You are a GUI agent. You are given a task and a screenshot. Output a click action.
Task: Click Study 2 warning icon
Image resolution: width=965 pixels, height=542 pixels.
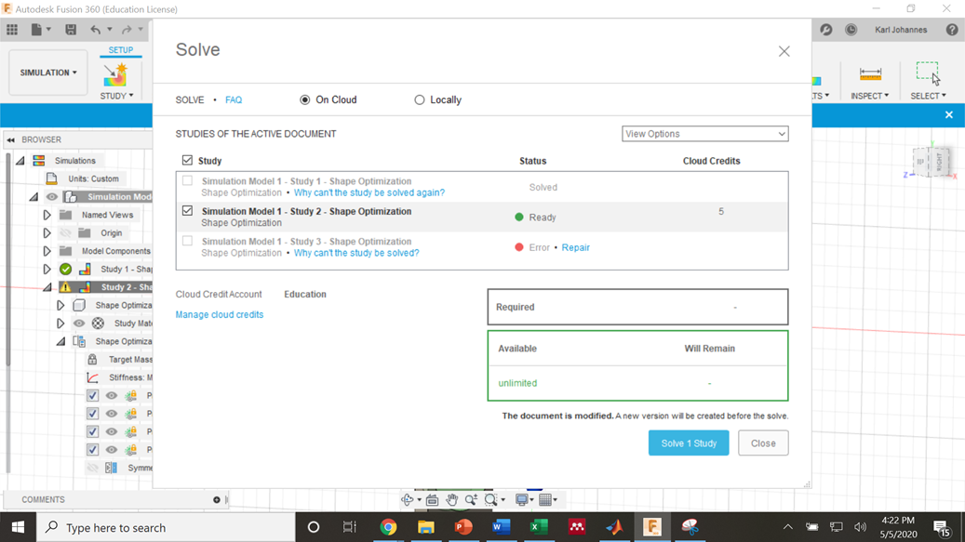point(65,287)
